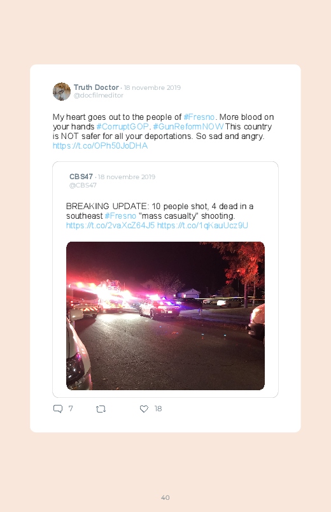Like the tweet with heart icon
Viewport: 331px width, 512px height.
point(144,409)
